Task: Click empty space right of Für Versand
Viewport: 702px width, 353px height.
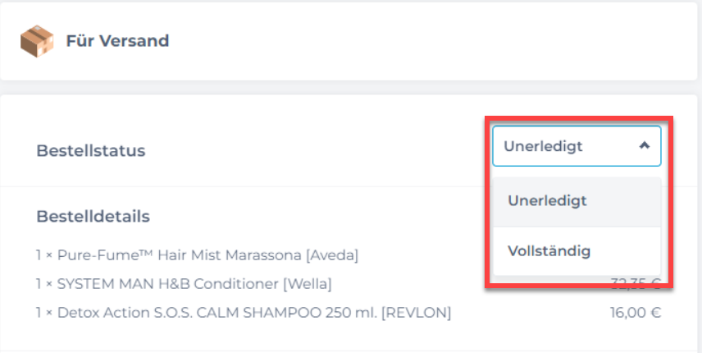Action: click(430, 41)
